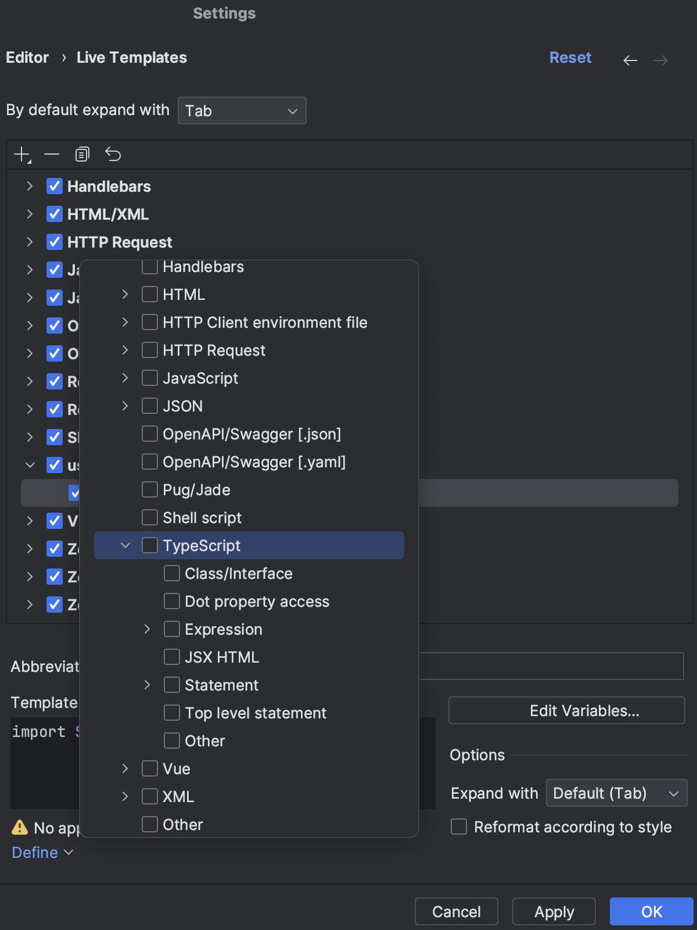Image resolution: width=697 pixels, height=930 pixels.
Task: Toggle Reformat according to style
Action: pos(459,827)
